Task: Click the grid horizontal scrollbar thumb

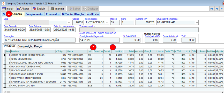Action: (x=9, y=92)
